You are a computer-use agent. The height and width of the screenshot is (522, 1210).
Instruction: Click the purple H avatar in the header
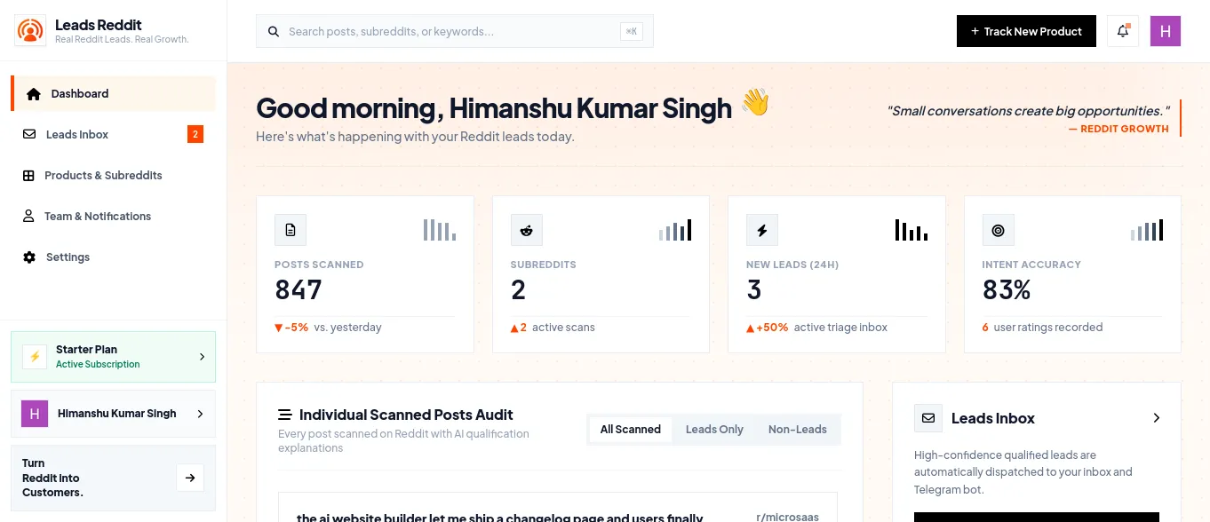1166,31
